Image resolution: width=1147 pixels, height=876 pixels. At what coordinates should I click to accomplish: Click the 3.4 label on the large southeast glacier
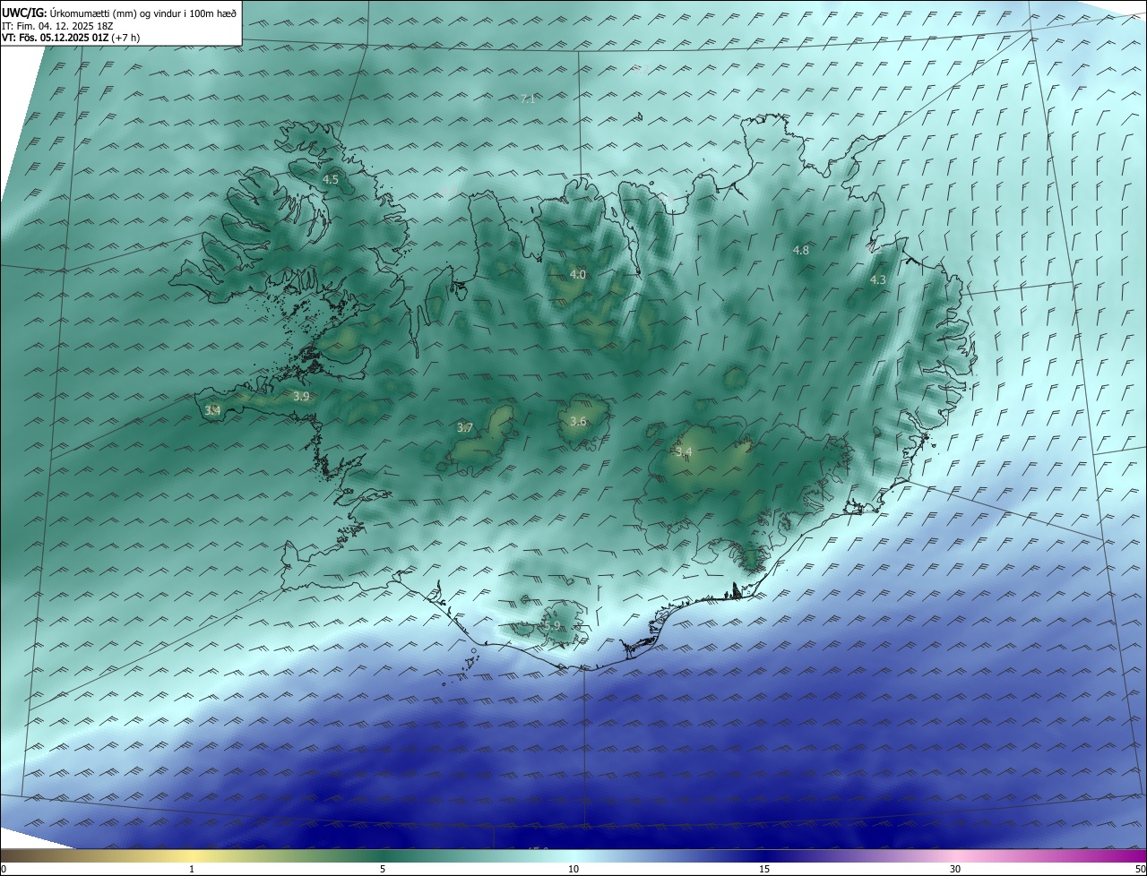pyautogui.click(x=685, y=452)
